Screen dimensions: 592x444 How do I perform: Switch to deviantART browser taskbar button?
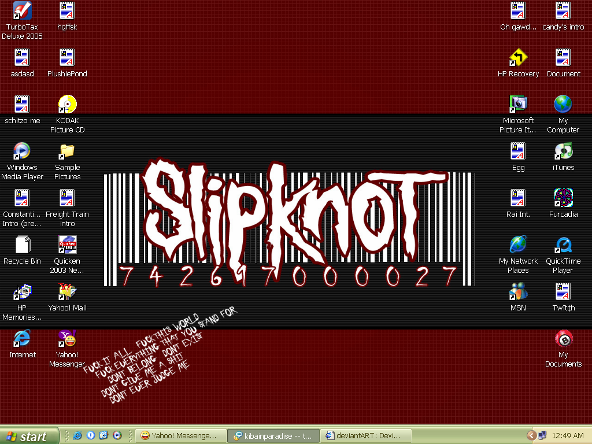(x=366, y=436)
